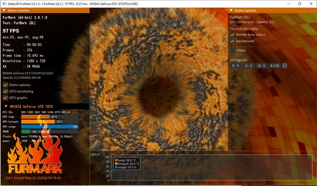Click the G: 0 color value field
This screenshot has height=186, width=317.
249,66
